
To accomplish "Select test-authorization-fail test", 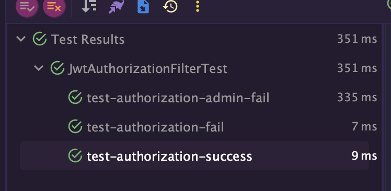I will pos(194,127).
